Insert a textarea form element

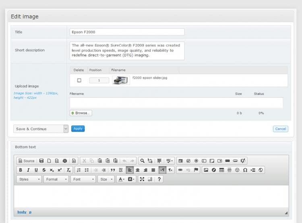pos(212,161)
